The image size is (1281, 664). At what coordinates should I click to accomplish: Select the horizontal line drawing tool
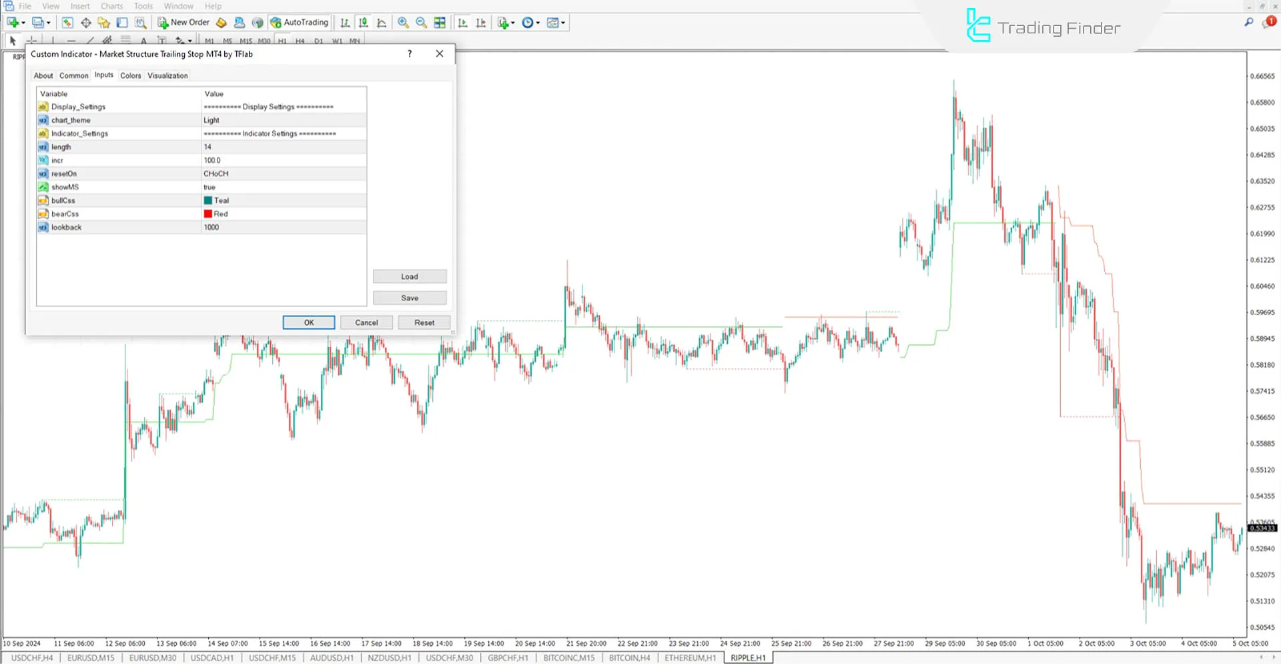[x=70, y=40]
